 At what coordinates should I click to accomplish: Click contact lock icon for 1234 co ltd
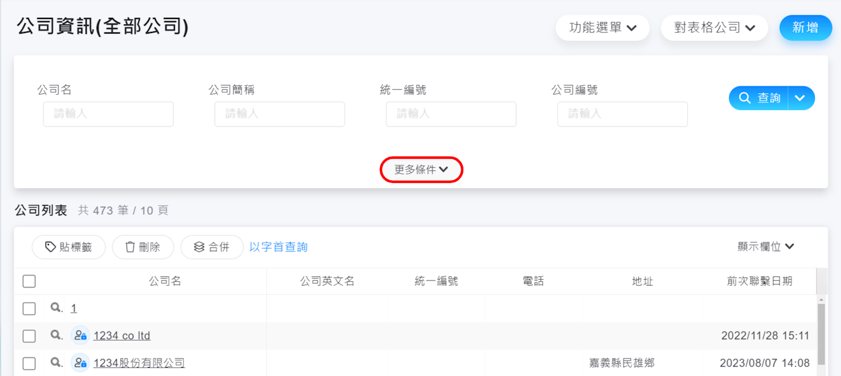80,335
